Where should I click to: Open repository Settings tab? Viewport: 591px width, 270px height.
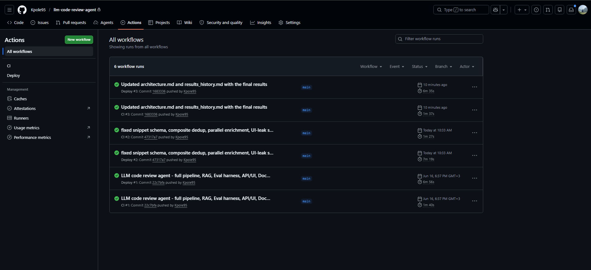289,22
